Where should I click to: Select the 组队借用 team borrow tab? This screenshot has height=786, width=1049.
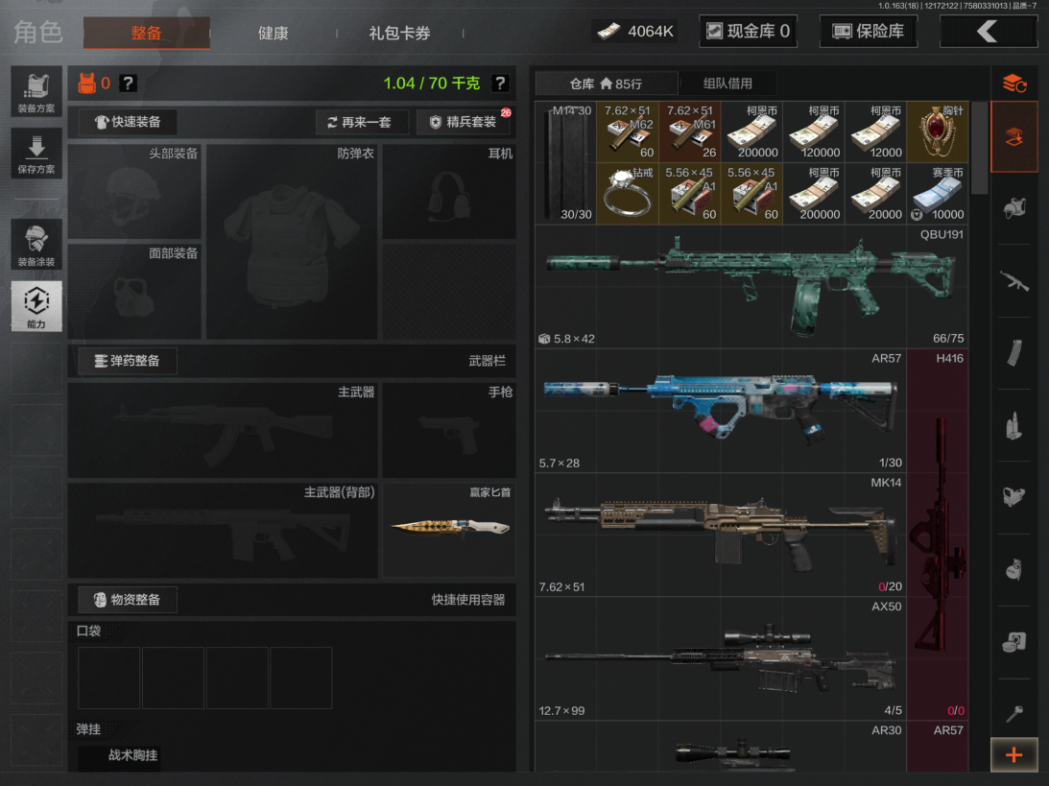727,83
